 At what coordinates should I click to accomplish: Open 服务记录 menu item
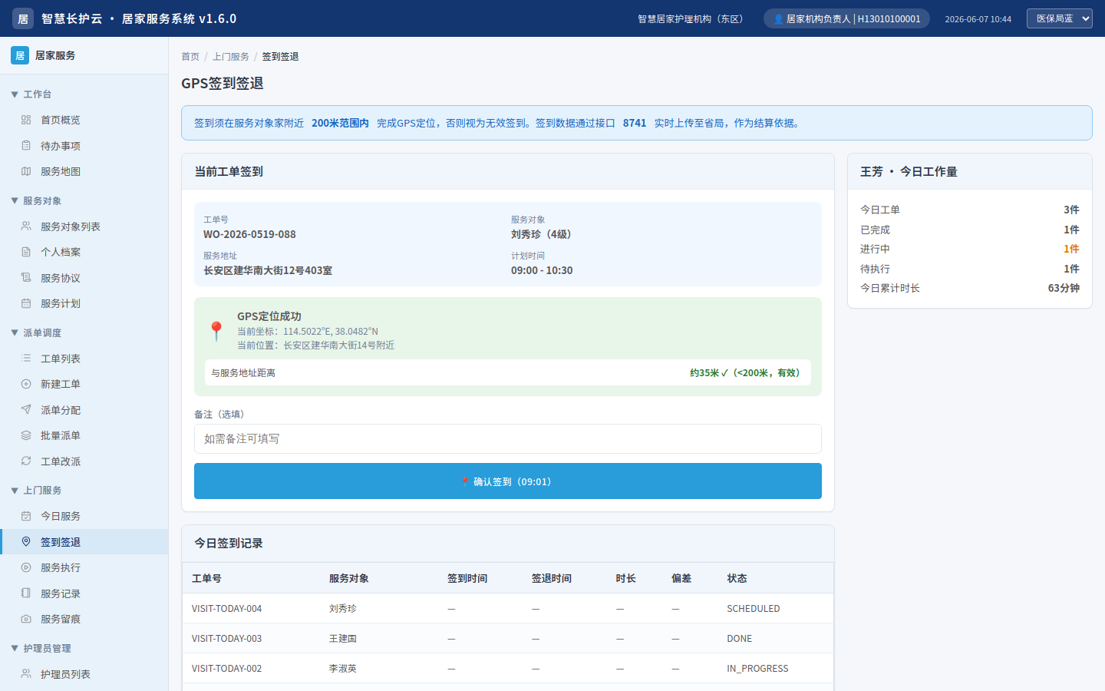click(84, 593)
